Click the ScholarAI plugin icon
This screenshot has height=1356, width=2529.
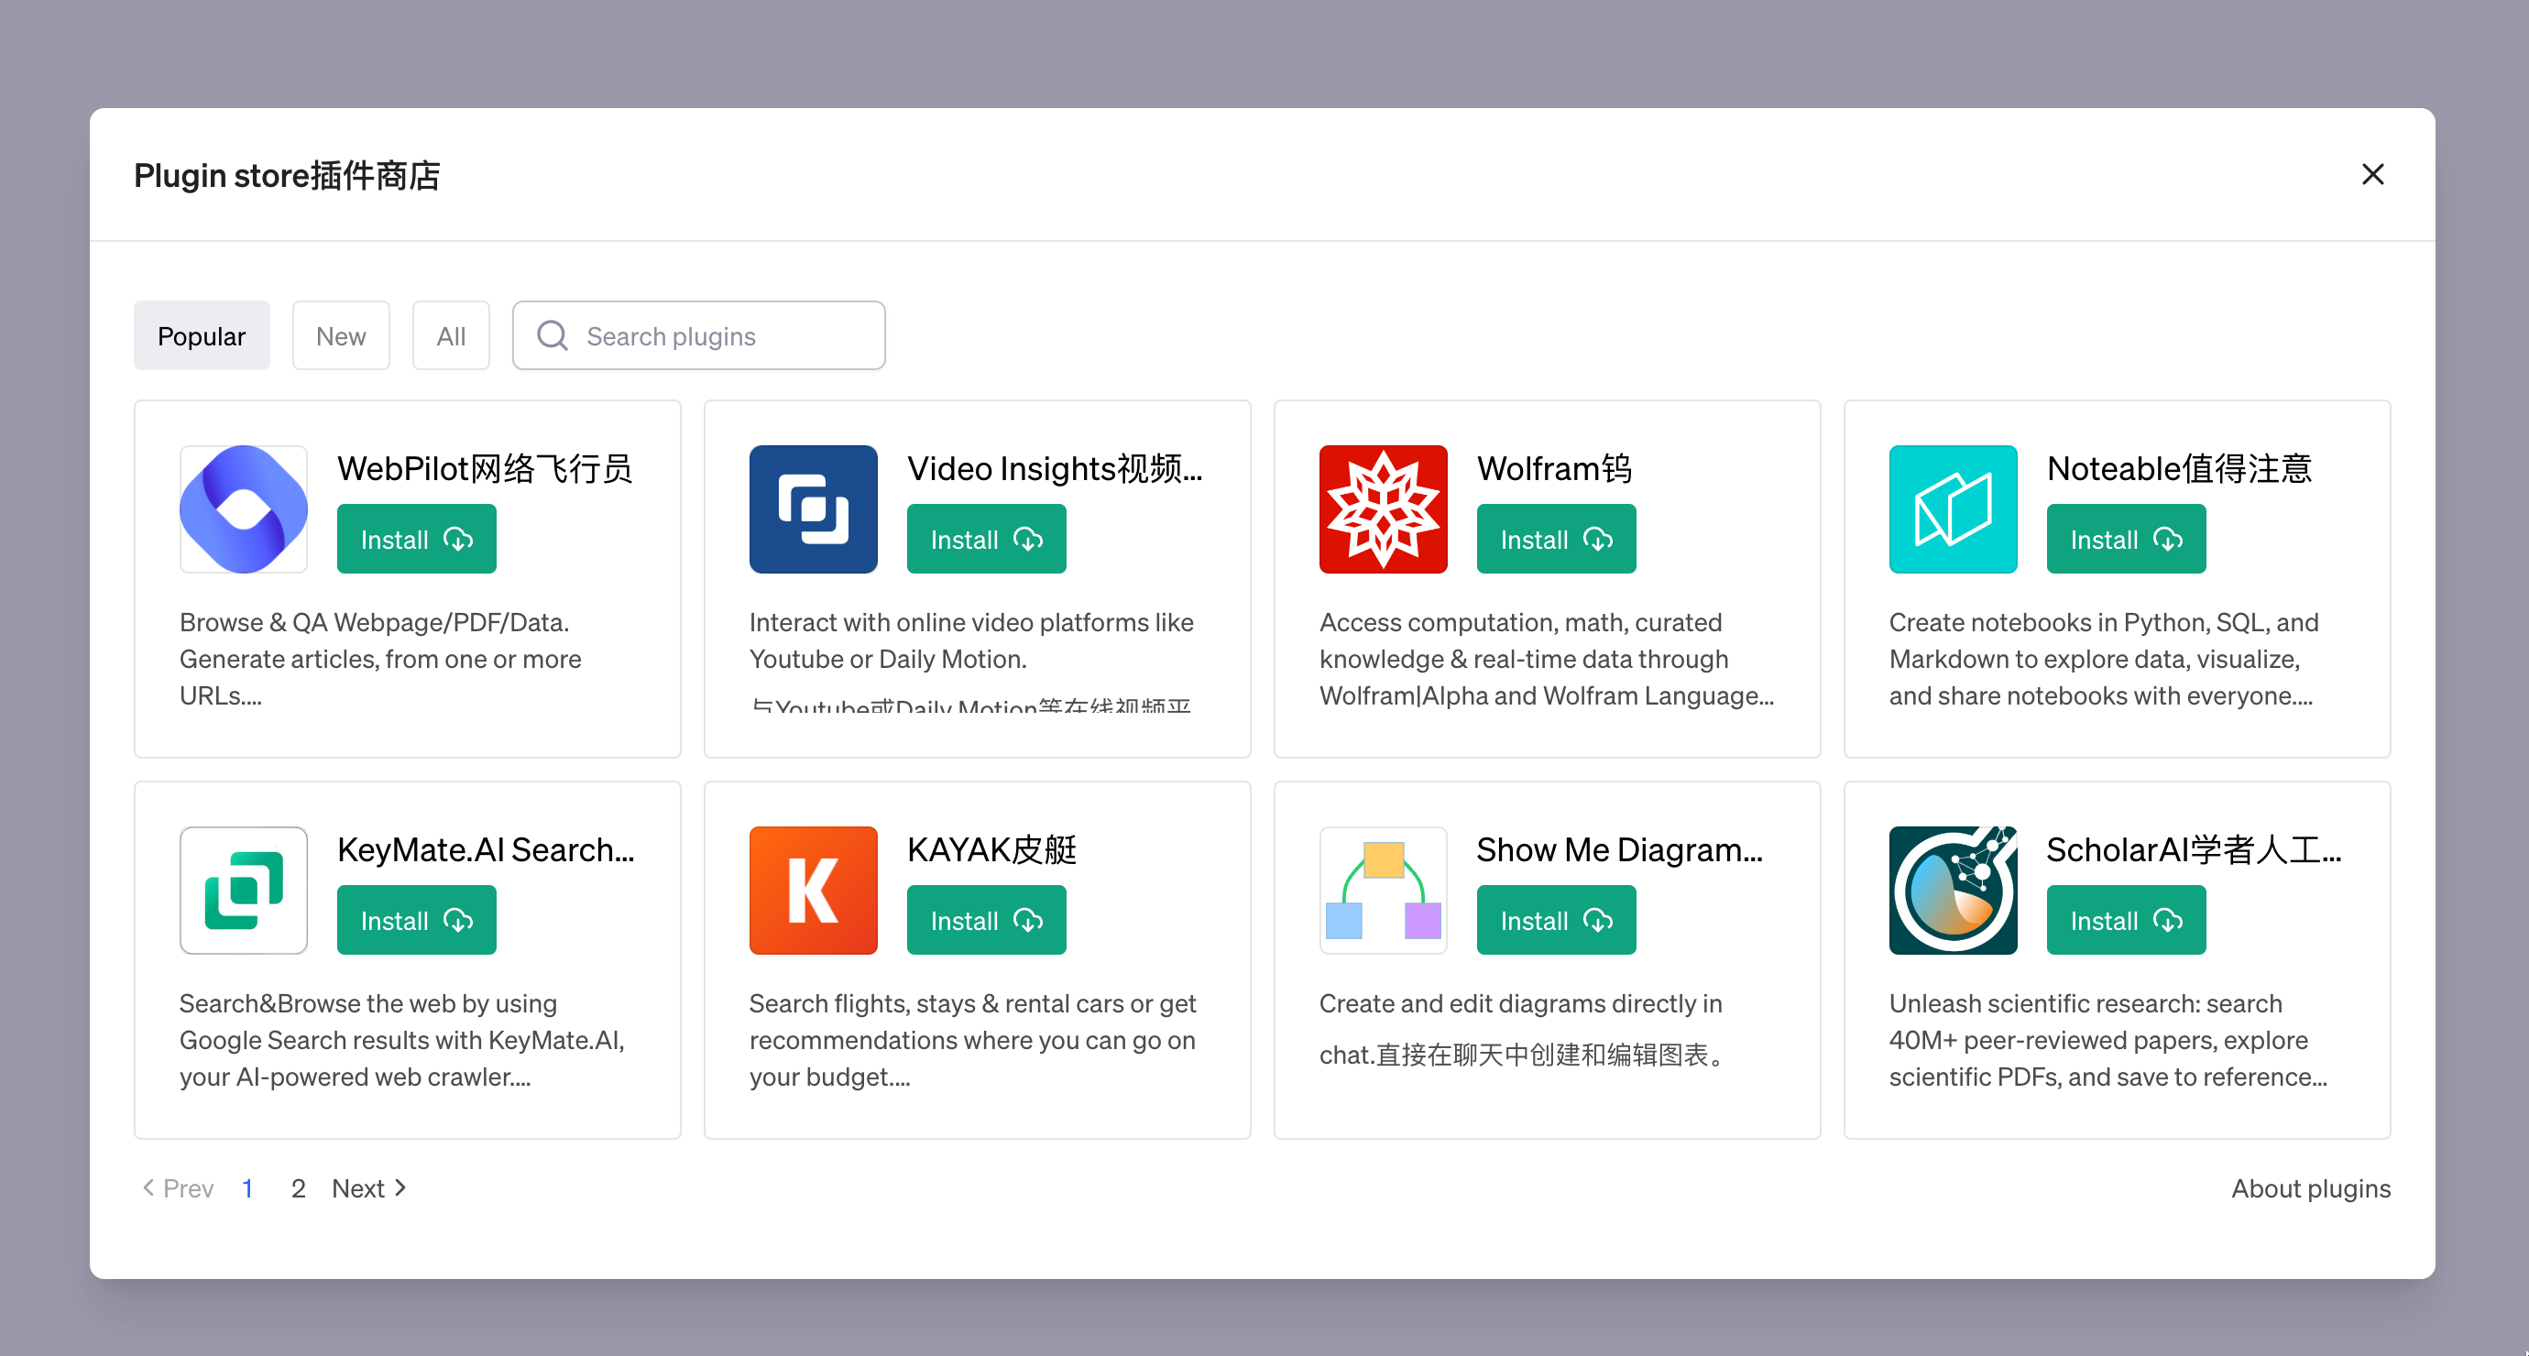[x=1952, y=890]
